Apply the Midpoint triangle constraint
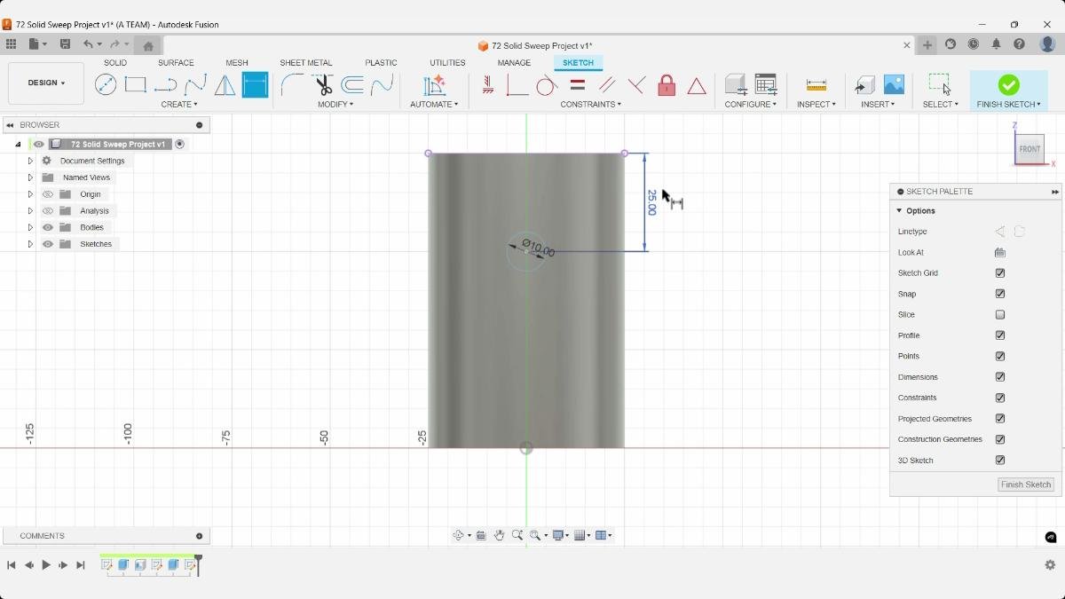Screen dimensions: 1065x599 point(697,86)
